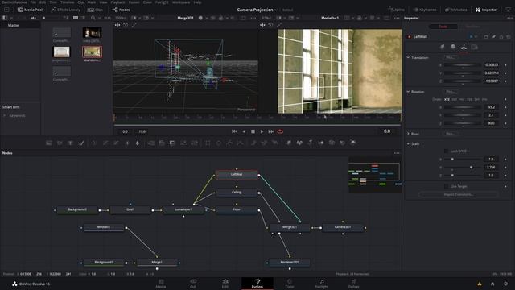Screen dimensions: 515x290
Task: Expand the Pivot section
Action: pyautogui.click(x=408, y=134)
